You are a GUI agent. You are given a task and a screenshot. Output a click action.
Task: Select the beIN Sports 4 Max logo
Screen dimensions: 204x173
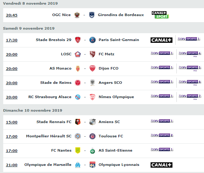[x=190, y=54]
